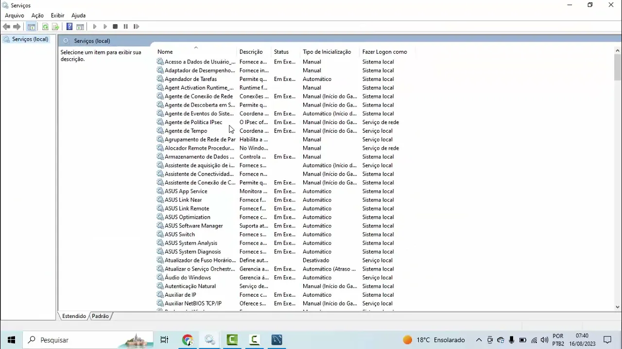Viewport: 622px width, 349px height.
Task: Toggle the show/hide action pane icon
Action: coord(80,27)
